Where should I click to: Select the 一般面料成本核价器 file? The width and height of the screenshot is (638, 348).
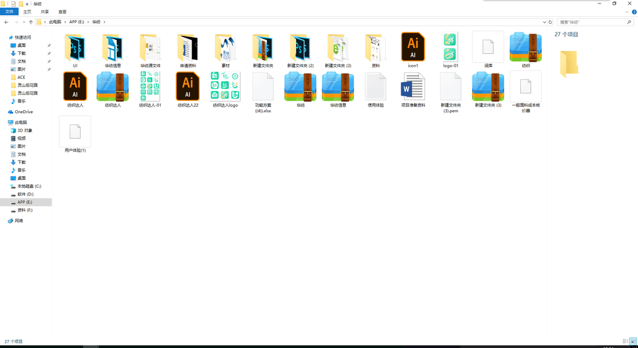tap(525, 86)
